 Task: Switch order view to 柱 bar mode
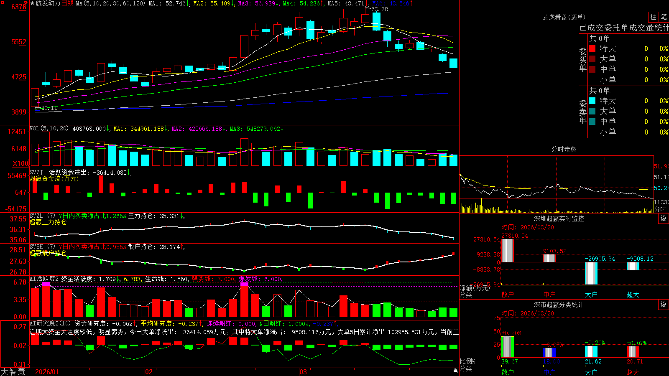[653, 17]
